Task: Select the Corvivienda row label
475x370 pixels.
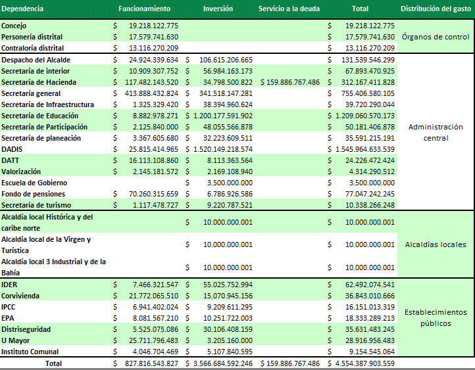Action: [20, 296]
